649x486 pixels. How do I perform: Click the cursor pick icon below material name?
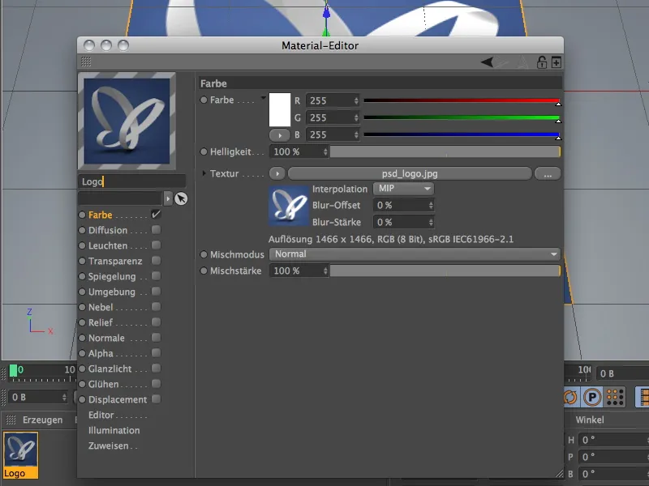pos(181,198)
